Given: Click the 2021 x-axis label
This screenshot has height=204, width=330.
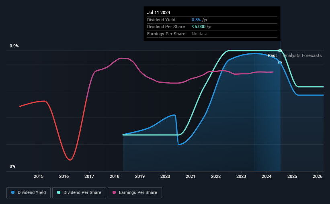Looking at the screenshot, I should click(x=191, y=176).
